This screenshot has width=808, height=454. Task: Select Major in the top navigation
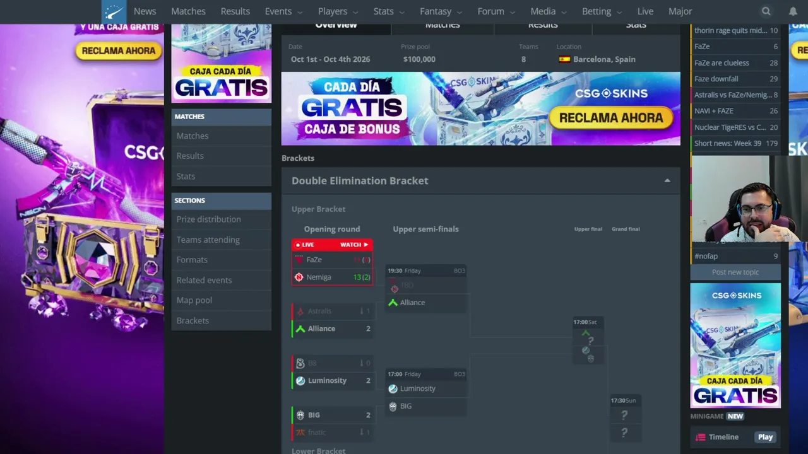click(x=680, y=11)
